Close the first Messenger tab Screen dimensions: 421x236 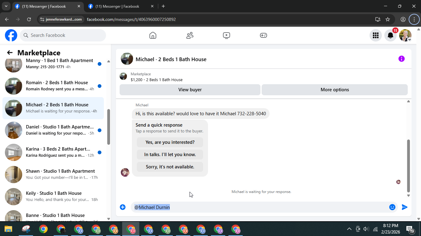click(79, 6)
